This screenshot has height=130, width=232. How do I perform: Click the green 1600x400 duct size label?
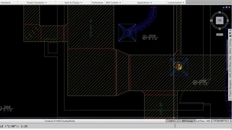click(x=91, y=28)
